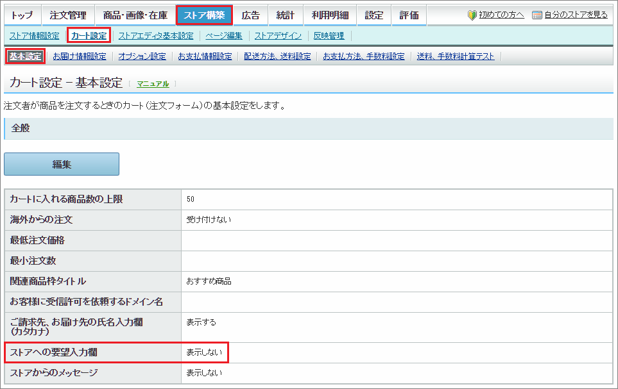Click the 最小注文数 row label

[x=33, y=261]
